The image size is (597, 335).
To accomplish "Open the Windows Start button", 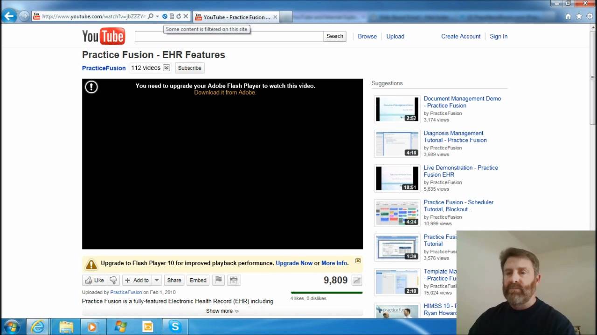I will [x=11, y=327].
